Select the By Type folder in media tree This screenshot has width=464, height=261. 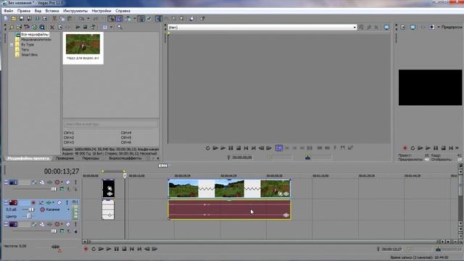pyautogui.click(x=28, y=45)
